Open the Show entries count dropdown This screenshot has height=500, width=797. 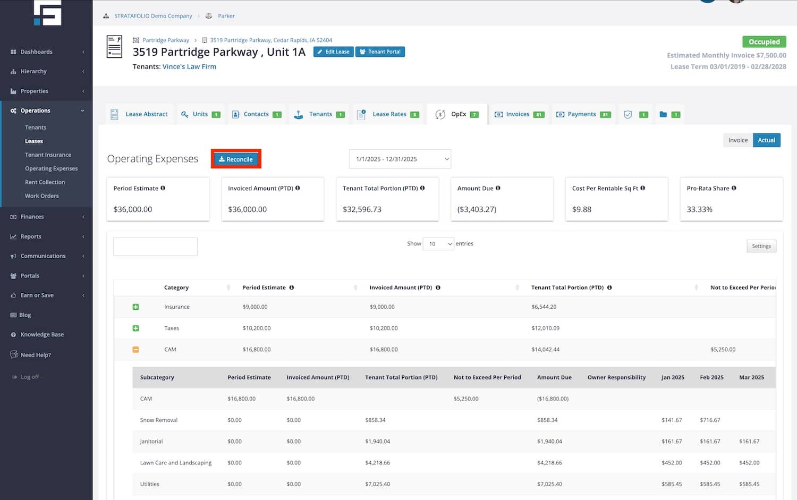click(438, 244)
